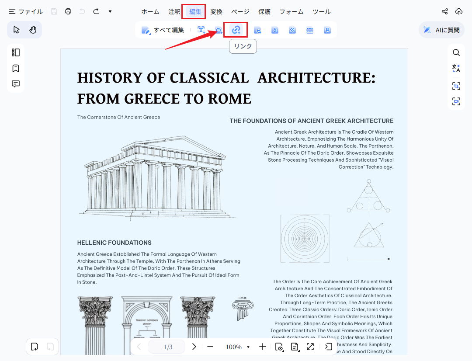The height and width of the screenshot is (361, 472).
Task: Expand the quick access toolbar dropdown arrow
Action: coord(110,11)
